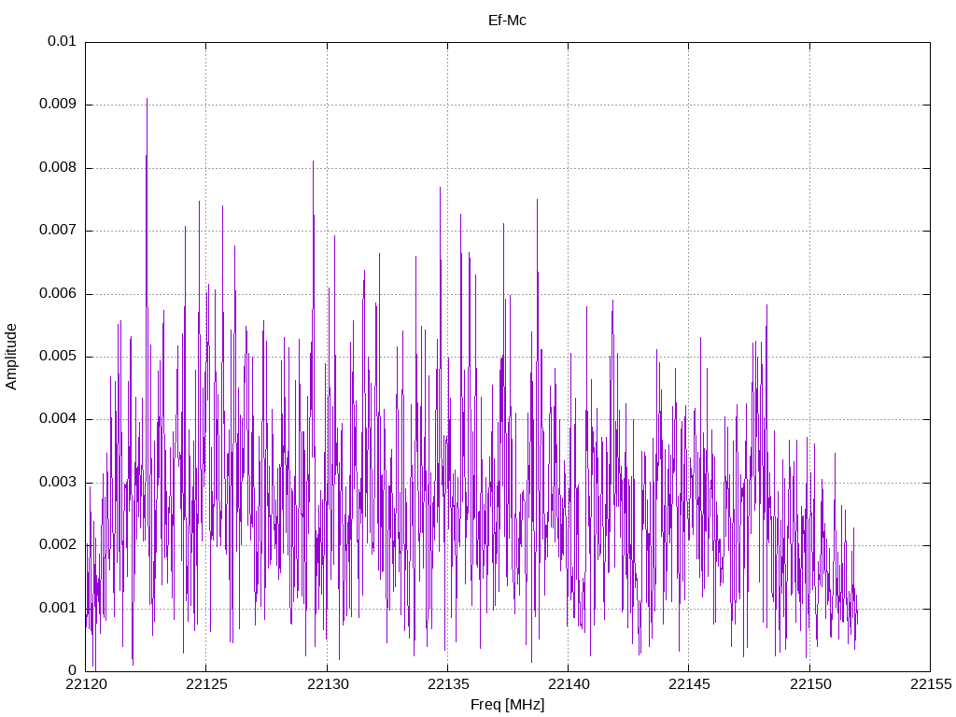The height and width of the screenshot is (717, 956).
Task: Click the y-axis value 0.004
Action: click(58, 419)
